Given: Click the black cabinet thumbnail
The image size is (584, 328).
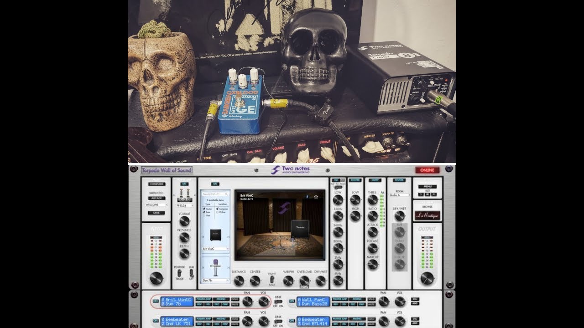Looking at the screenshot, I should (215, 235).
